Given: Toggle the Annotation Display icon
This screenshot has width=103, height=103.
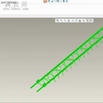Looking at the screenshot, I should click(x=87, y=20).
